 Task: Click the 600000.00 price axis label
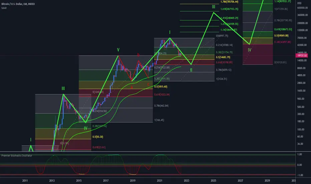point(302,8)
